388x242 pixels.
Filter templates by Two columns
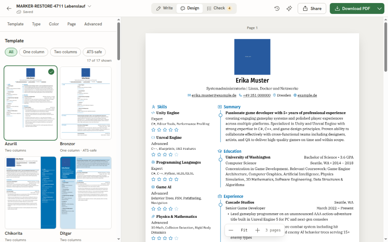(x=66, y=52)
